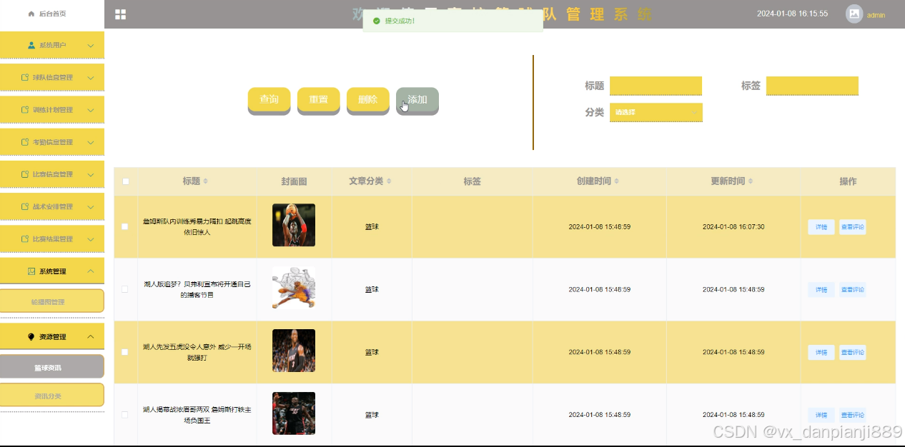
Task: Click the 标签 search input field
Action: 812,86
